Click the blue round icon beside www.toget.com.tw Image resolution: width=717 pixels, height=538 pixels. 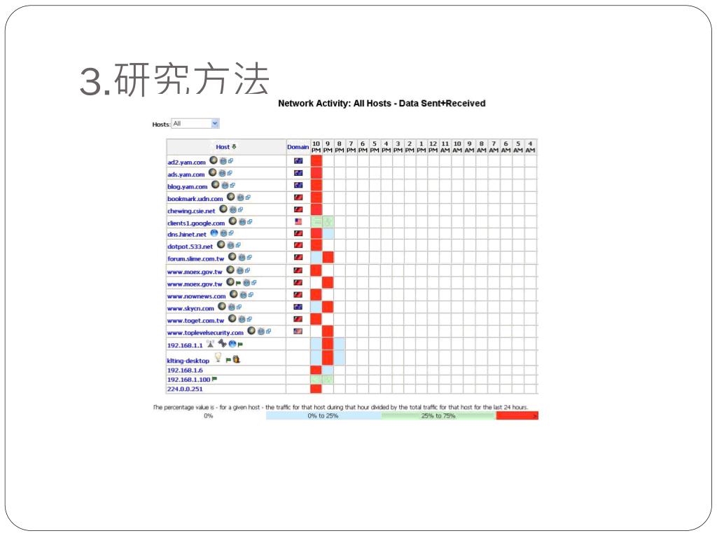[x=242, y=319]
